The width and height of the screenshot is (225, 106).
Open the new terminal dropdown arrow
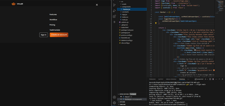(208, 79)
